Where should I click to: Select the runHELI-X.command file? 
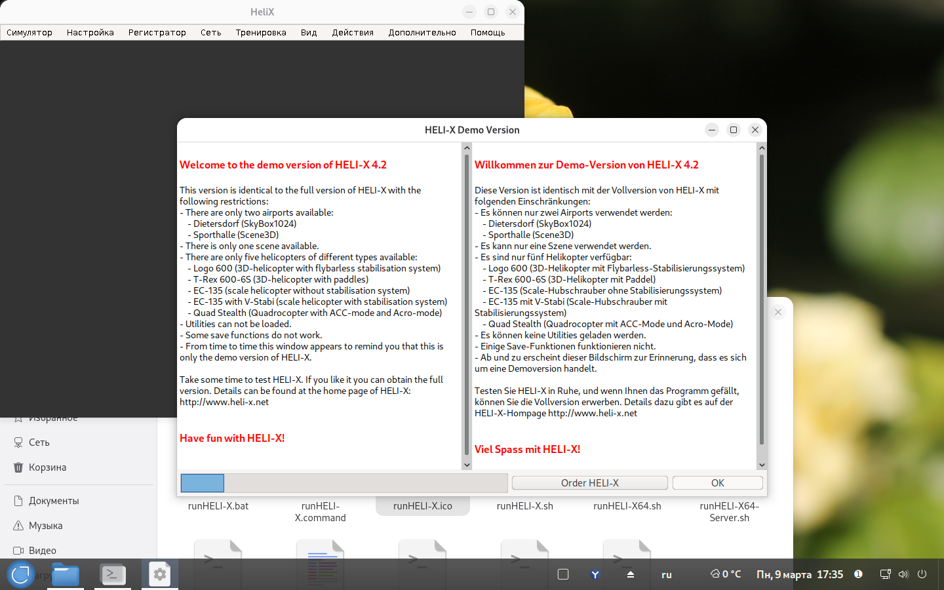pyautogui.click(x=321, y=512)
